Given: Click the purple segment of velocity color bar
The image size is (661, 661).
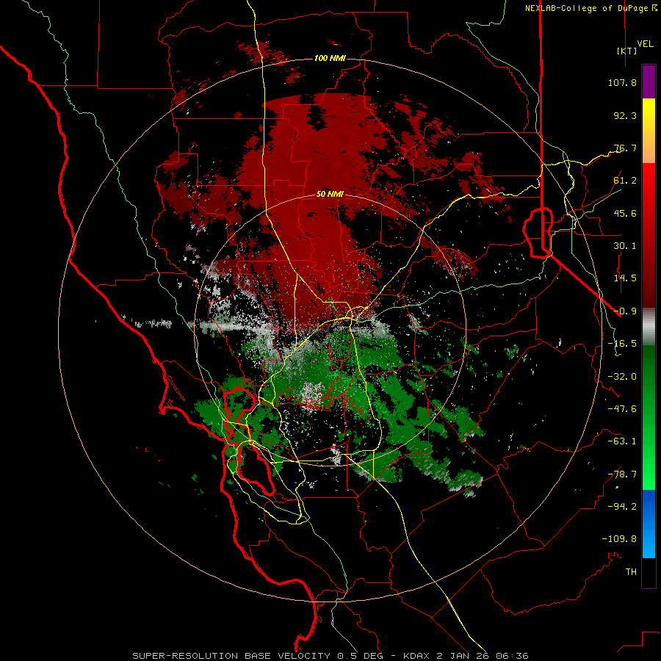Looking at the screenshot, I should 649,82.
